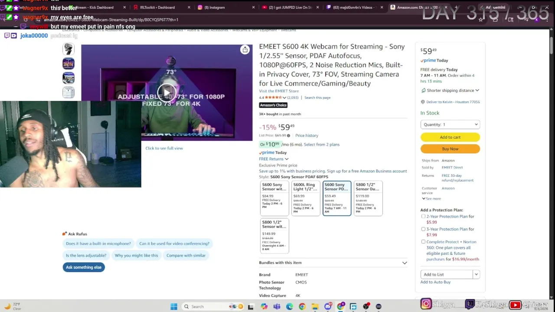Click Deliver to Kelvin - Houston link

453,102
